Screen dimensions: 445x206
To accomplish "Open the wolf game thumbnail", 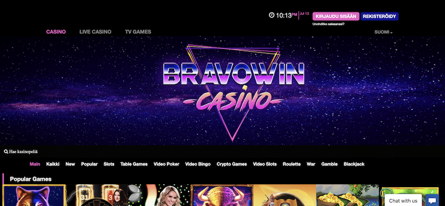I will 34,195.
